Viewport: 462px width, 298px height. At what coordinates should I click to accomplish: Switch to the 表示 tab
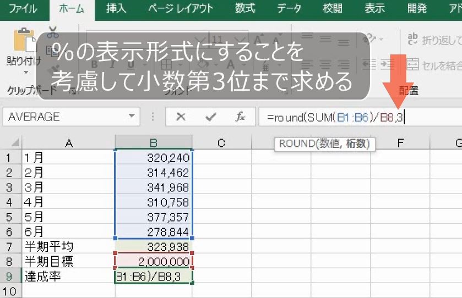(375, 9)
